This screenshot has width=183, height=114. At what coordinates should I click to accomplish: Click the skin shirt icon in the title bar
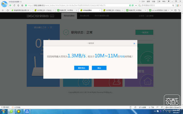pos(169,1)
